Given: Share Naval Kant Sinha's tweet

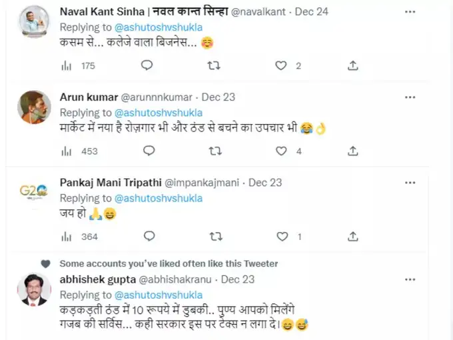Looking at the screenshot, I should coord(353,65).
